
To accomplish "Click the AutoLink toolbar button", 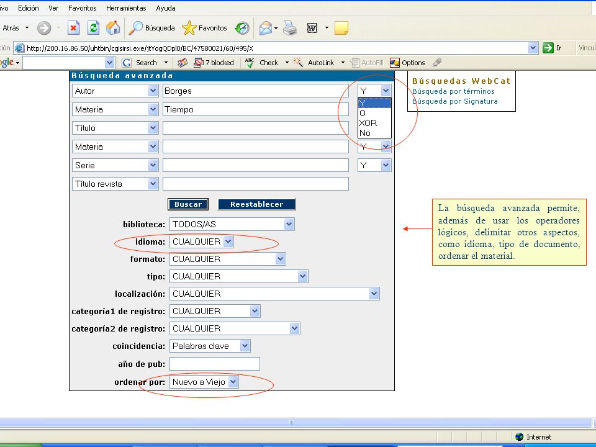I will point(315,63).
